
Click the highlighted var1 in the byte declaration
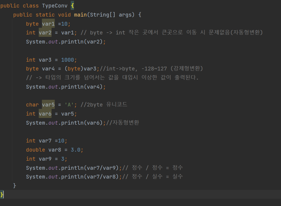[48, 24]
